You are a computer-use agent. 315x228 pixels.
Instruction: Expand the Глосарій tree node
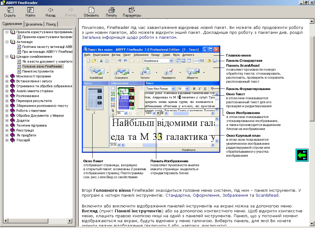point(7,140)
